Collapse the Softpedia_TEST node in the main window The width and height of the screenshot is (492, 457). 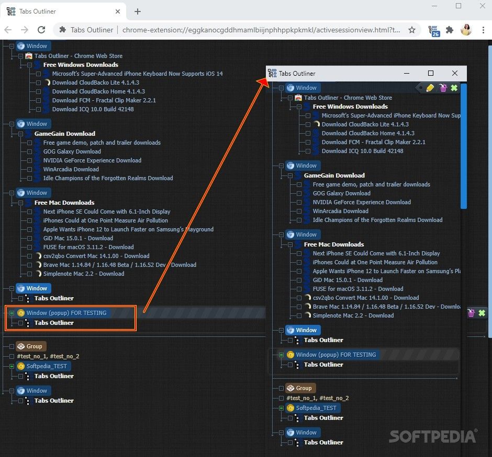pos(12,366)
